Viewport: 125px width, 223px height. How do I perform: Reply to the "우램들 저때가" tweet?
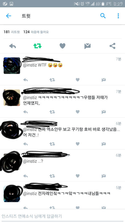[26, 112]
